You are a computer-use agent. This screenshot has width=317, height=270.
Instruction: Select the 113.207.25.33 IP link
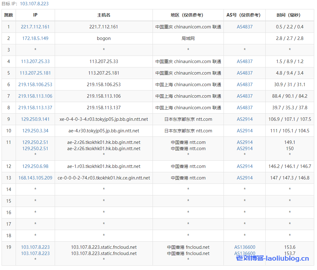click(x=35, y=61)
